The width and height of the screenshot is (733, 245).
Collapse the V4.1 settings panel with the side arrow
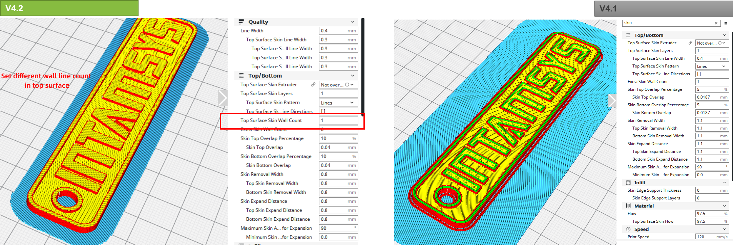[612, 101]
